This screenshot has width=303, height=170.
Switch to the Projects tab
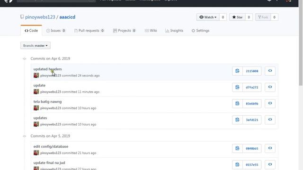(x=125, y=30)
